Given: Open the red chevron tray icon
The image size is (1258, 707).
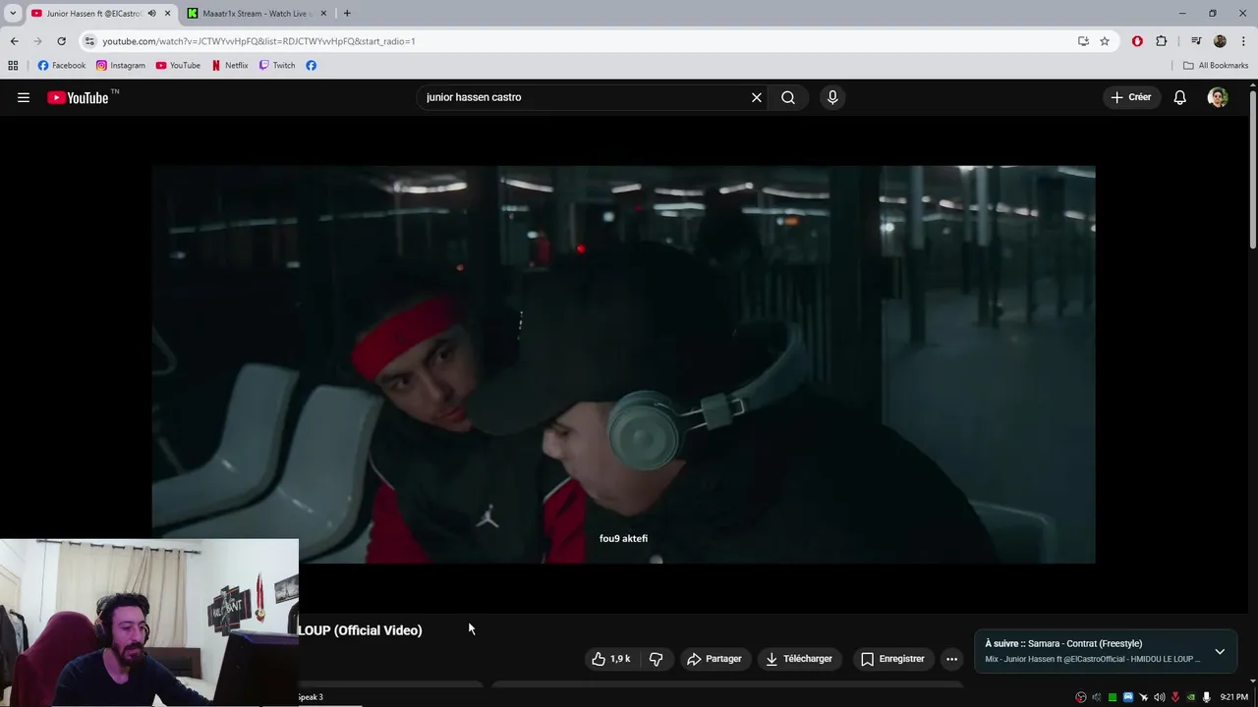Looking at the screenshot, I should [1175, 697].
